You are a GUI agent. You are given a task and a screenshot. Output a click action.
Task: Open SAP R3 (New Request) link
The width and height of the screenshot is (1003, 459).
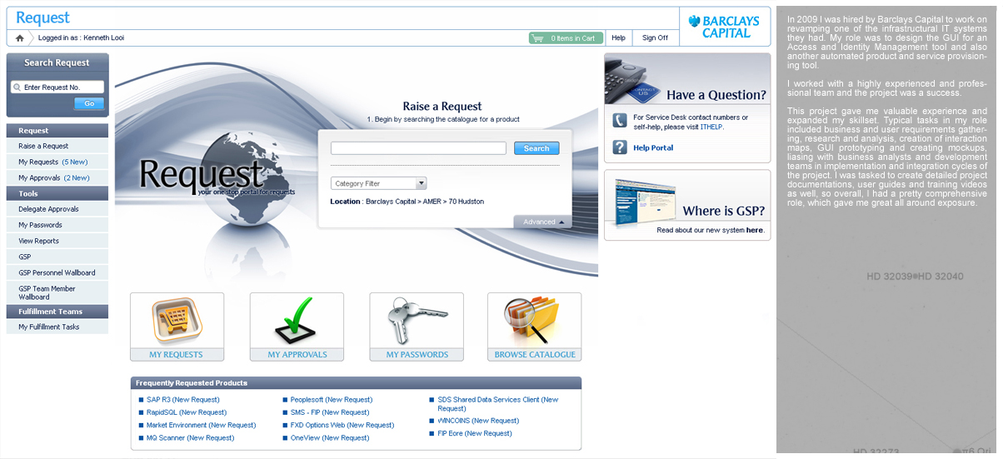tap(182, 400)
